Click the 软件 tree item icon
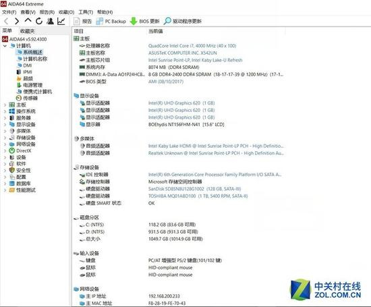 12,164
